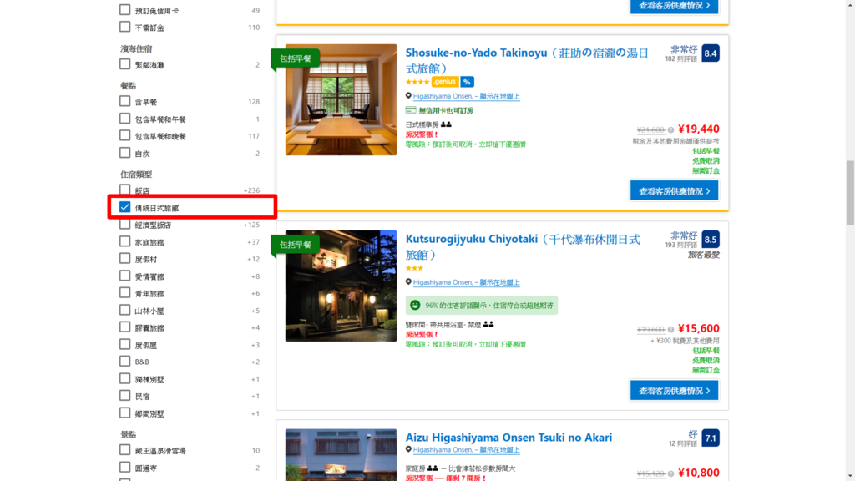Click the 182 則評語 review count
This screenshot has height=481, width=855.
[681, 59]
